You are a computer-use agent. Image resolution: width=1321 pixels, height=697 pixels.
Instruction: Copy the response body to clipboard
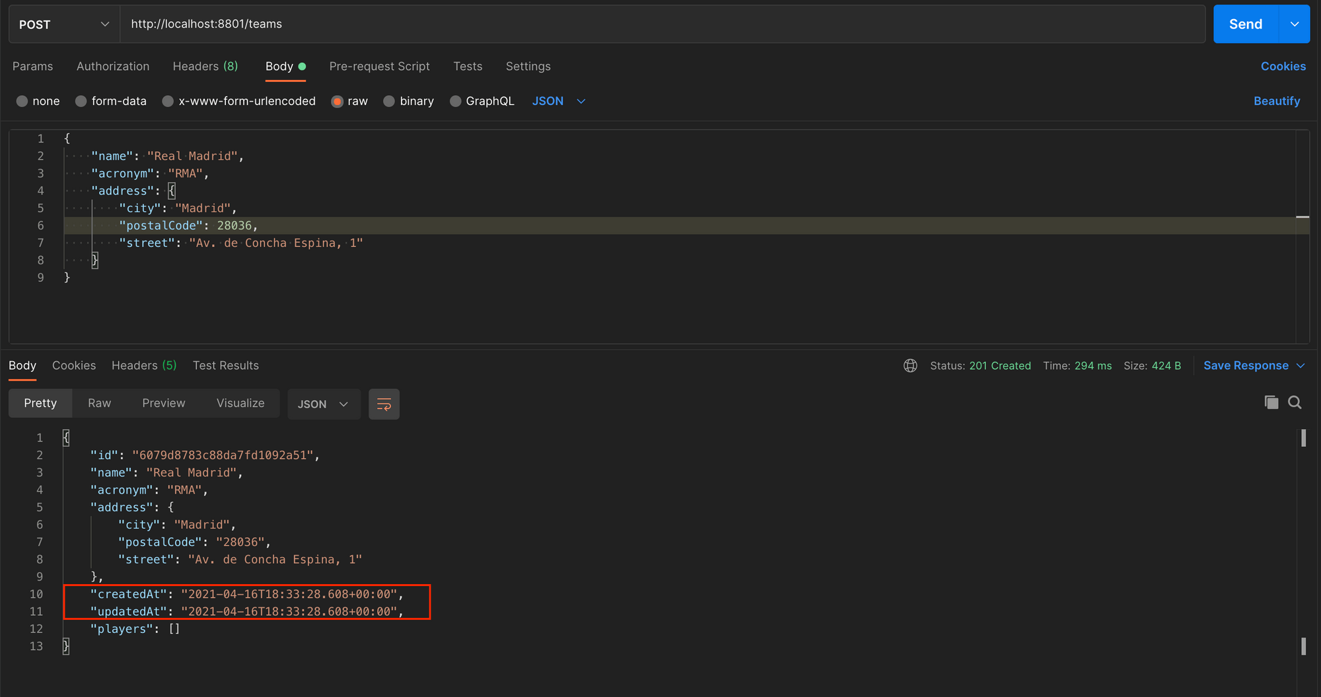[1271, 402]
